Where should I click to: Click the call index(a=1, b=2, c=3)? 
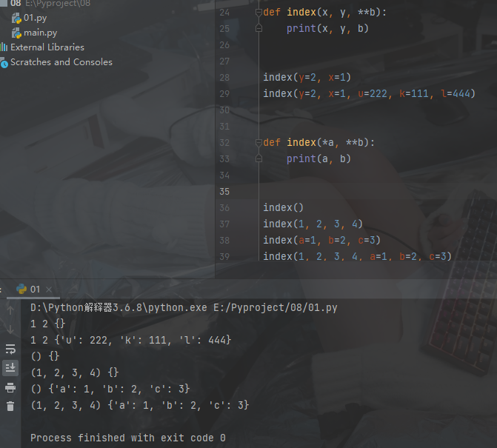tap(321, 240)
